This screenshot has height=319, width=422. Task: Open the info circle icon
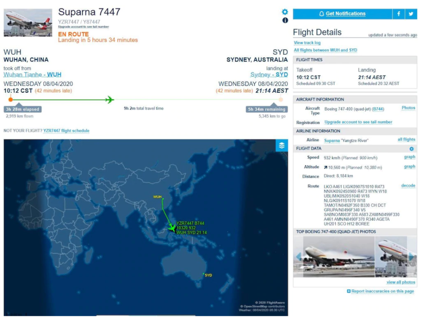point(285,20)
